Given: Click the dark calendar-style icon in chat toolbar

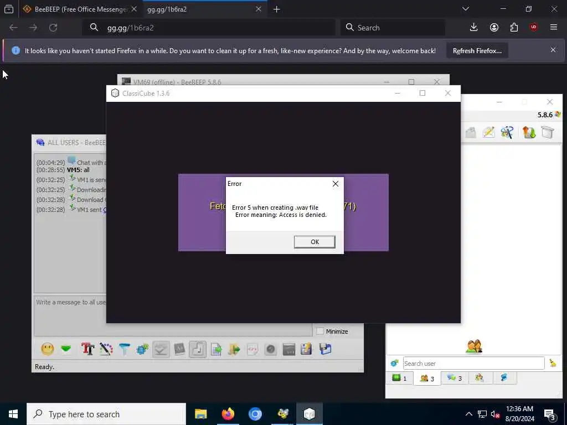Looking at the screenshot, I should tap(288, 349).
